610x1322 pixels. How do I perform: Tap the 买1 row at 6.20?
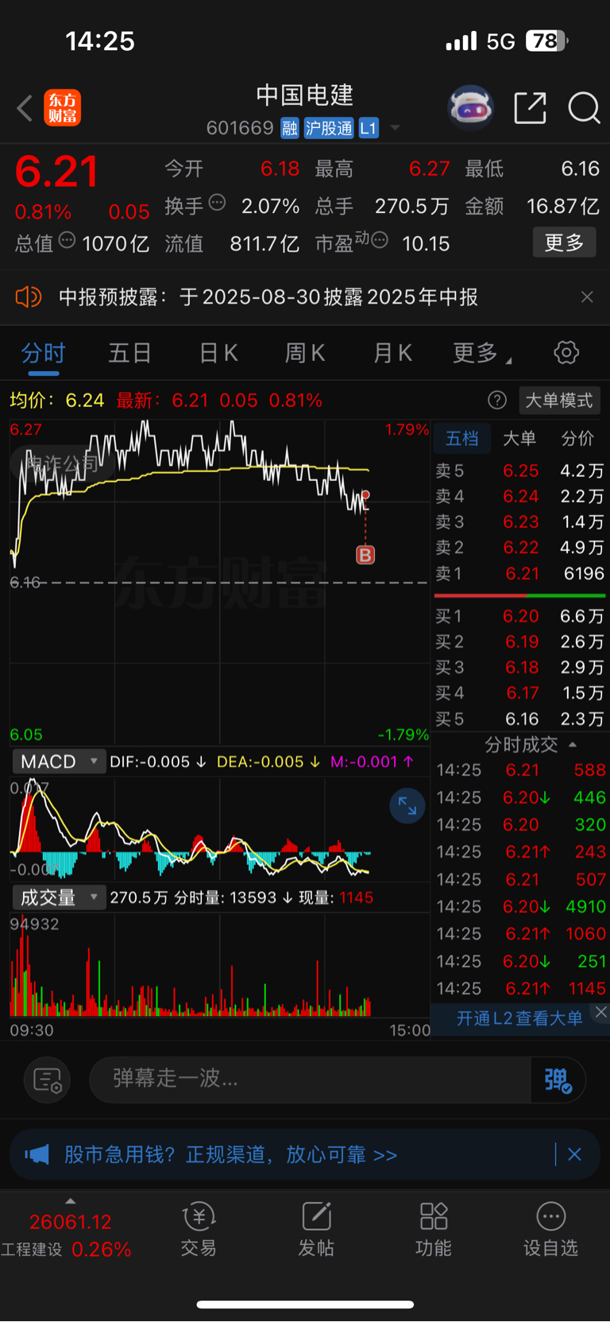(519, 616)
